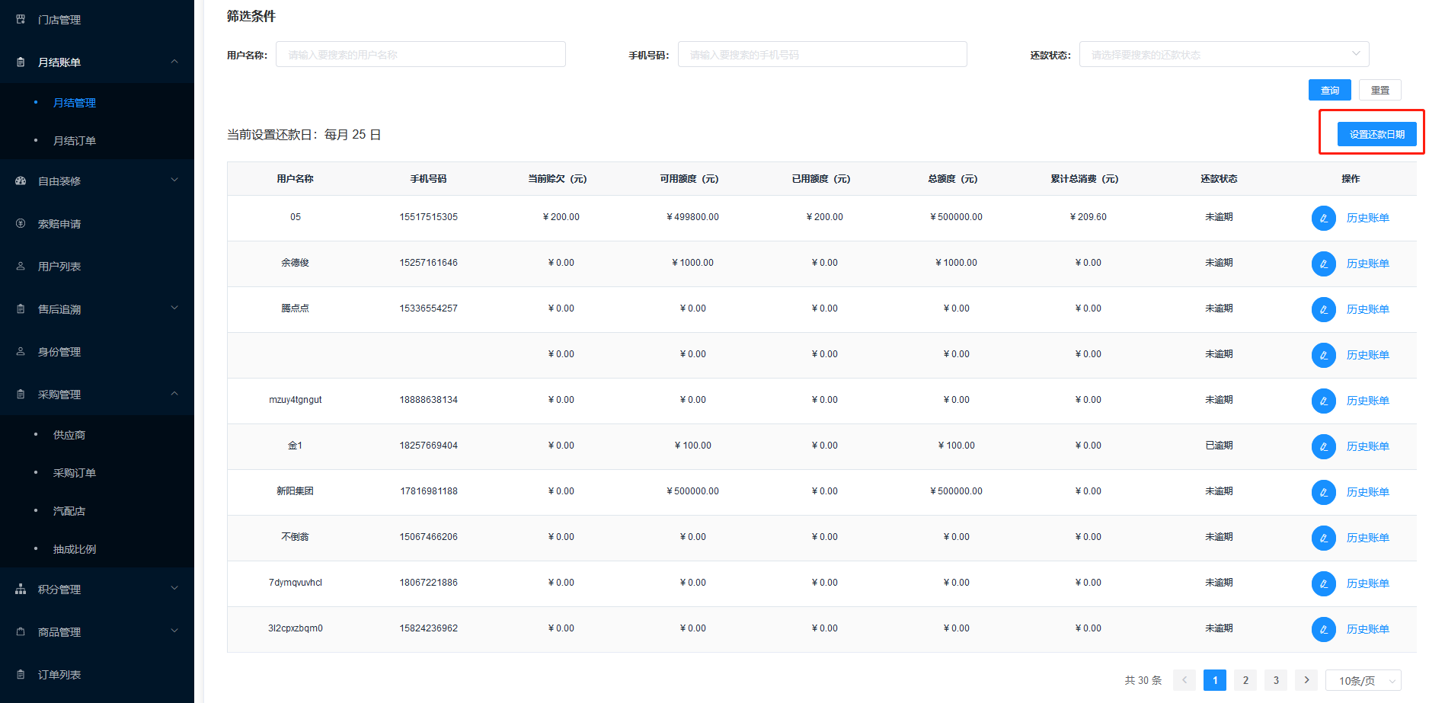Click ¥209.60 total consumption cell
The width and height of the screenshot is (1429, 703).
click(1088, 217)
